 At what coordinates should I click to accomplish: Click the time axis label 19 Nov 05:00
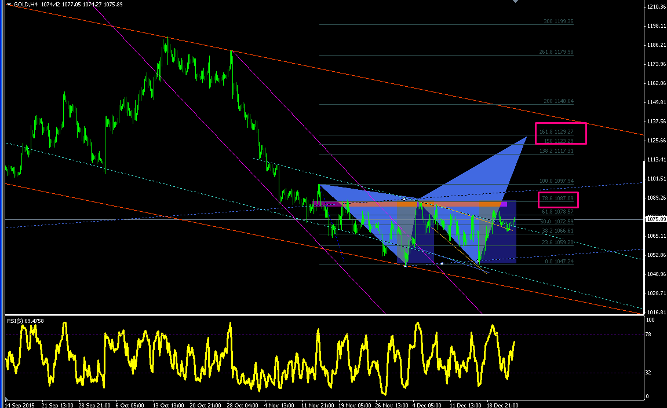pos(355,406)
